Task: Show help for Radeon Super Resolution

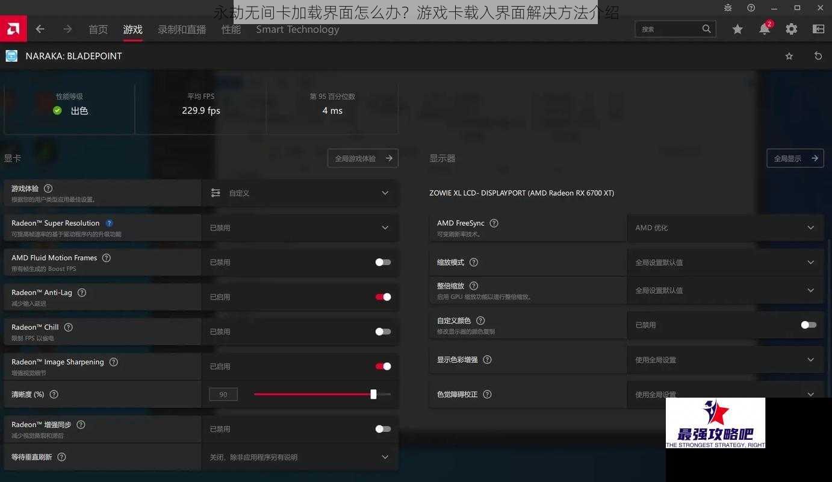Action: (109, 223)
